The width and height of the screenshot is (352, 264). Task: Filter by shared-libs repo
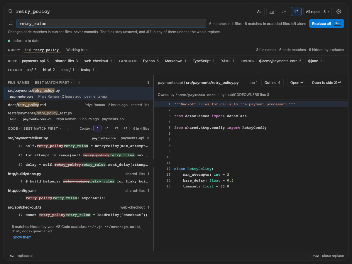tap(67, 61)
